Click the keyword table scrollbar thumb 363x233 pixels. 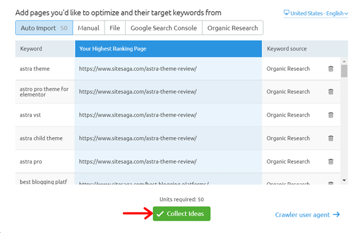344,71
